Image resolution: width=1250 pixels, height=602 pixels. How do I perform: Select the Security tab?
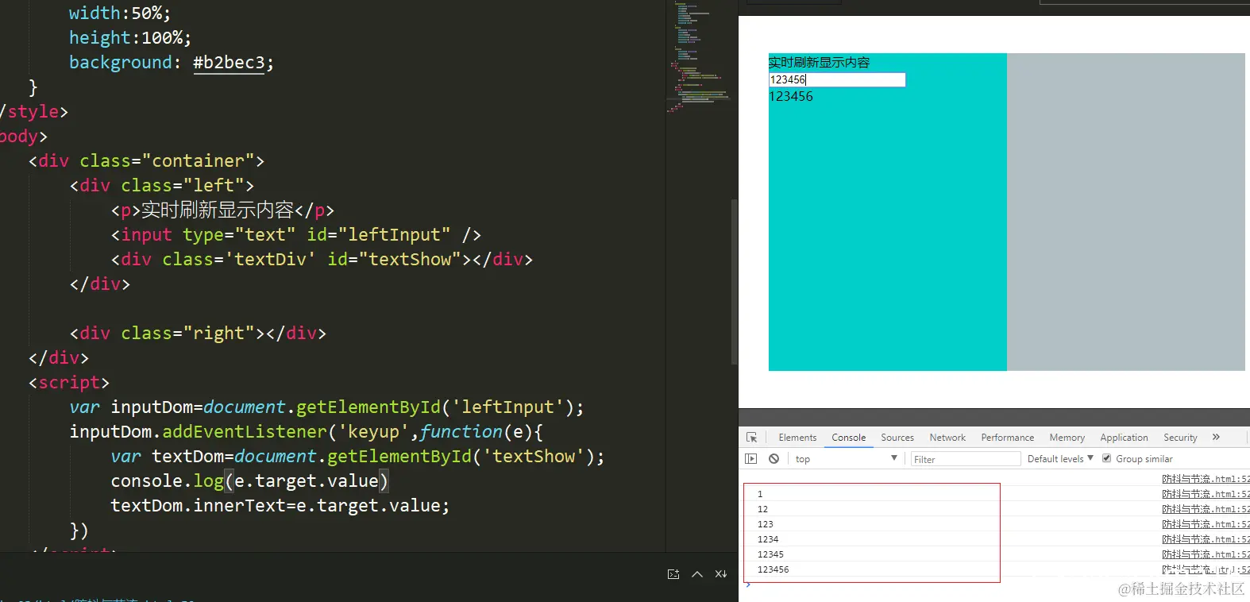pos(1180,438)
